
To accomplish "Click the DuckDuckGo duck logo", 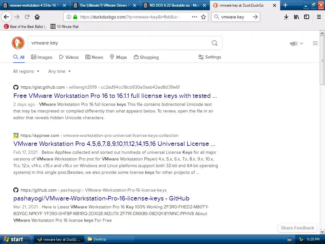I will point(18,43).
